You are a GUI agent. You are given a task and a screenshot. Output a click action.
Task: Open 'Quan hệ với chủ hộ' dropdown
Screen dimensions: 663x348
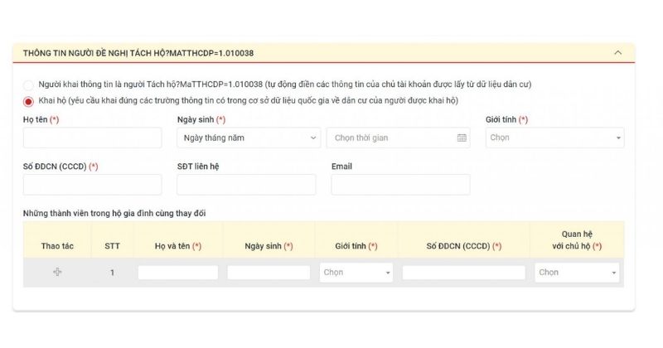(578, 272)
